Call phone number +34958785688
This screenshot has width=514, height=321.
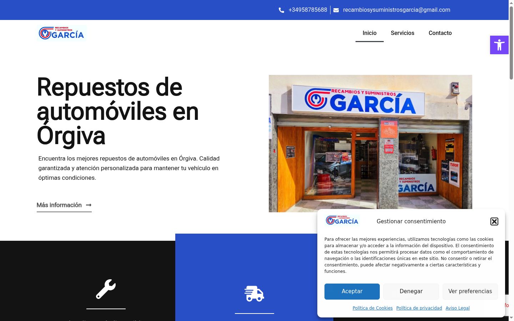(x=308, y=10)
